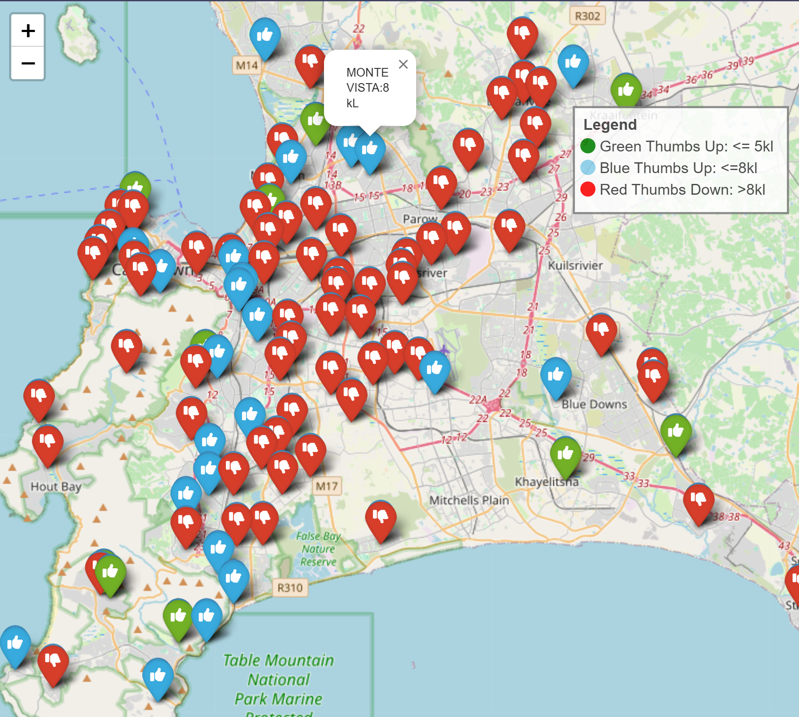Click the Khayelitsha map label
799x717 pixels.
(x=546, y=482)
